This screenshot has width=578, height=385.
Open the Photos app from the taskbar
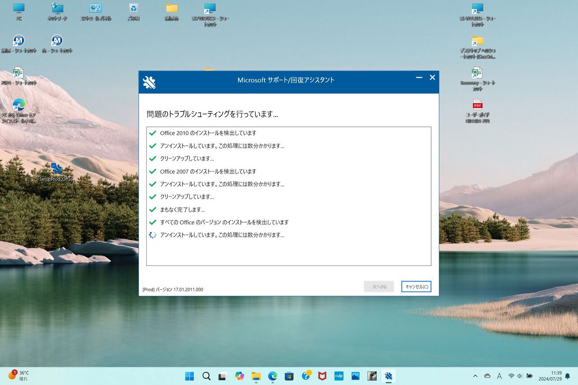[x=355, y=376]
